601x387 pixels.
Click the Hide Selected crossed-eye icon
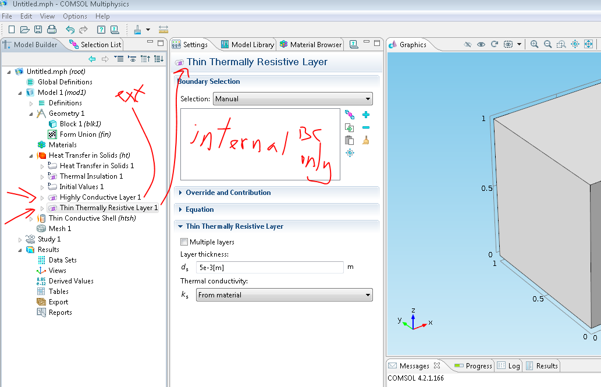tap(467, 44)
